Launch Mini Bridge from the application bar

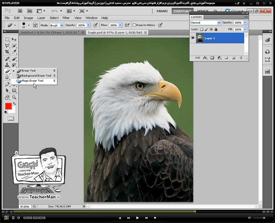click(30, 11)
